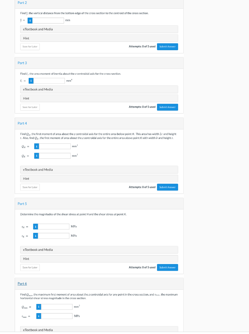249x334 pixels.
Task: Submit the answer for Part 4
Action: (x=167, y=187)
